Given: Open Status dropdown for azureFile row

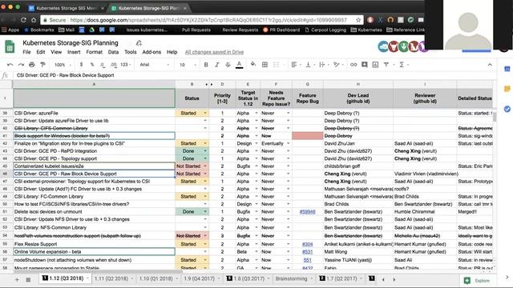Looking at the screenshot, I should (205, 113).
